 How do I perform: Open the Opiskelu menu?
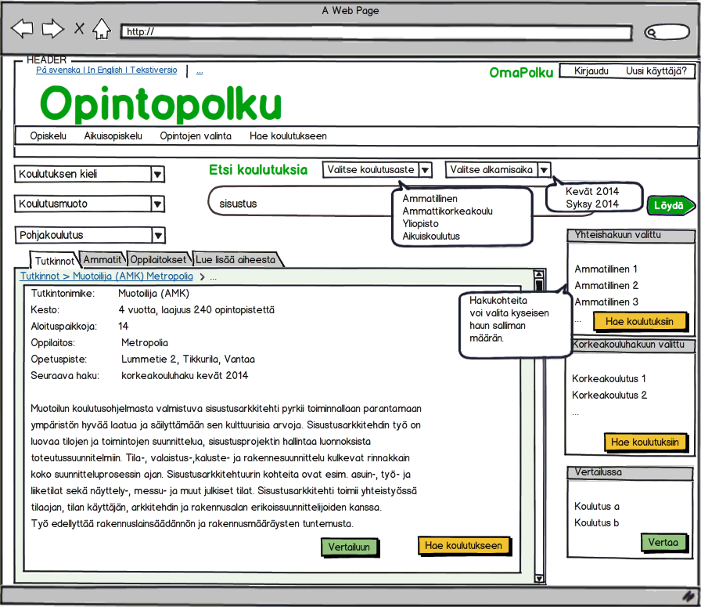(x=48, y=135)
